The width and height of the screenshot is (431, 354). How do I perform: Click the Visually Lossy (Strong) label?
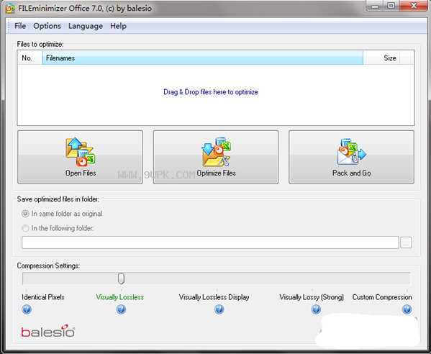point(312,297)
